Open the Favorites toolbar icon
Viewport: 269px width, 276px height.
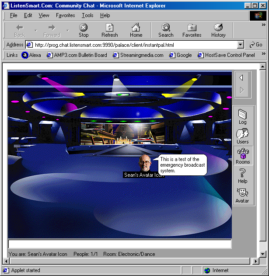(192, 30)
